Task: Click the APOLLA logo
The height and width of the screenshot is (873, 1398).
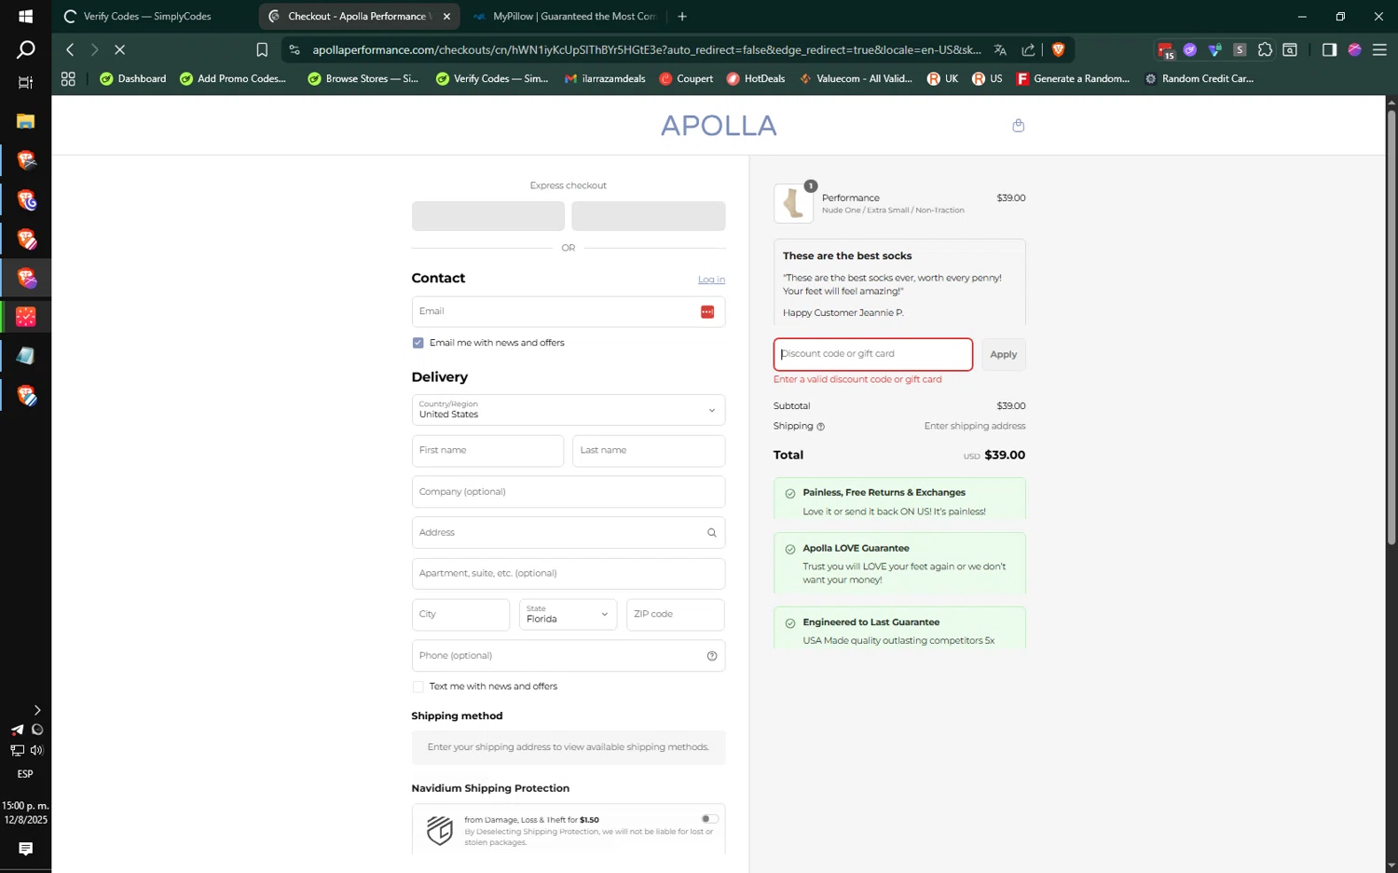Action: [x=719, y=126]
